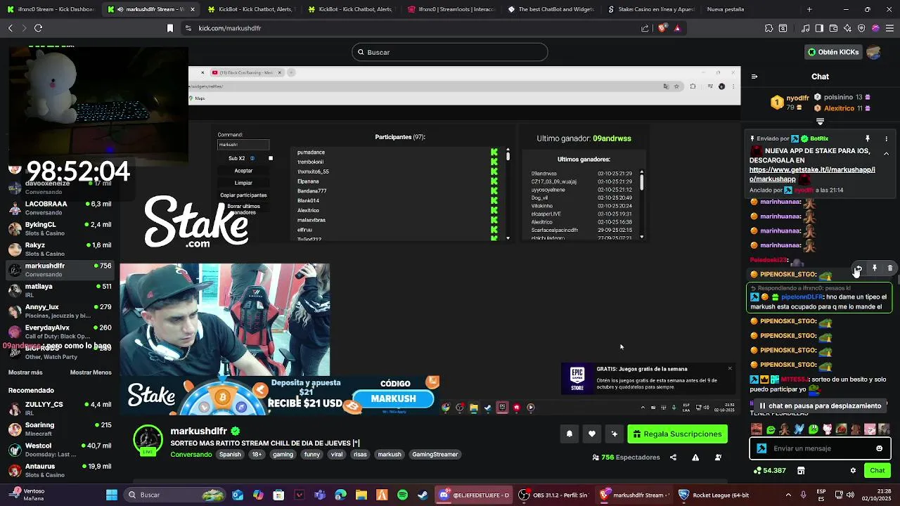The image size is (900, 506).
Task: Toggle the Sub X2 checkbox in stream
Action: coord(271,158)
